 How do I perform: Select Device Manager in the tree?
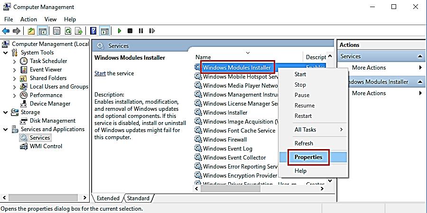50,104
